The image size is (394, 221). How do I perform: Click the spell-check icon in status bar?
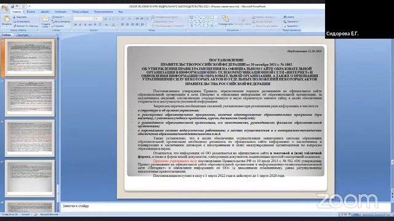pyautogui.click(x=36, y=214)
